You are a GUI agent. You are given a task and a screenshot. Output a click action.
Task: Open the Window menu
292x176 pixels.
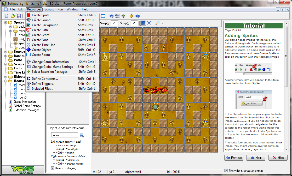coord(72,9)
